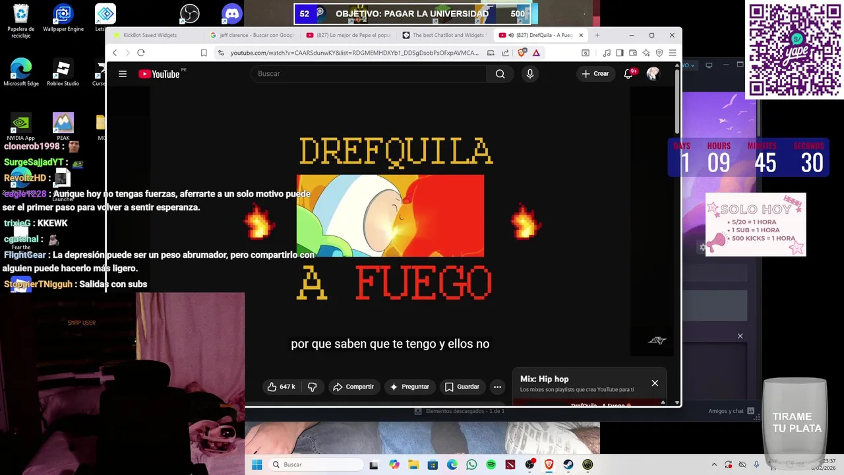
Task: Open Roblox Studio desktop icon
Action: 63,73
